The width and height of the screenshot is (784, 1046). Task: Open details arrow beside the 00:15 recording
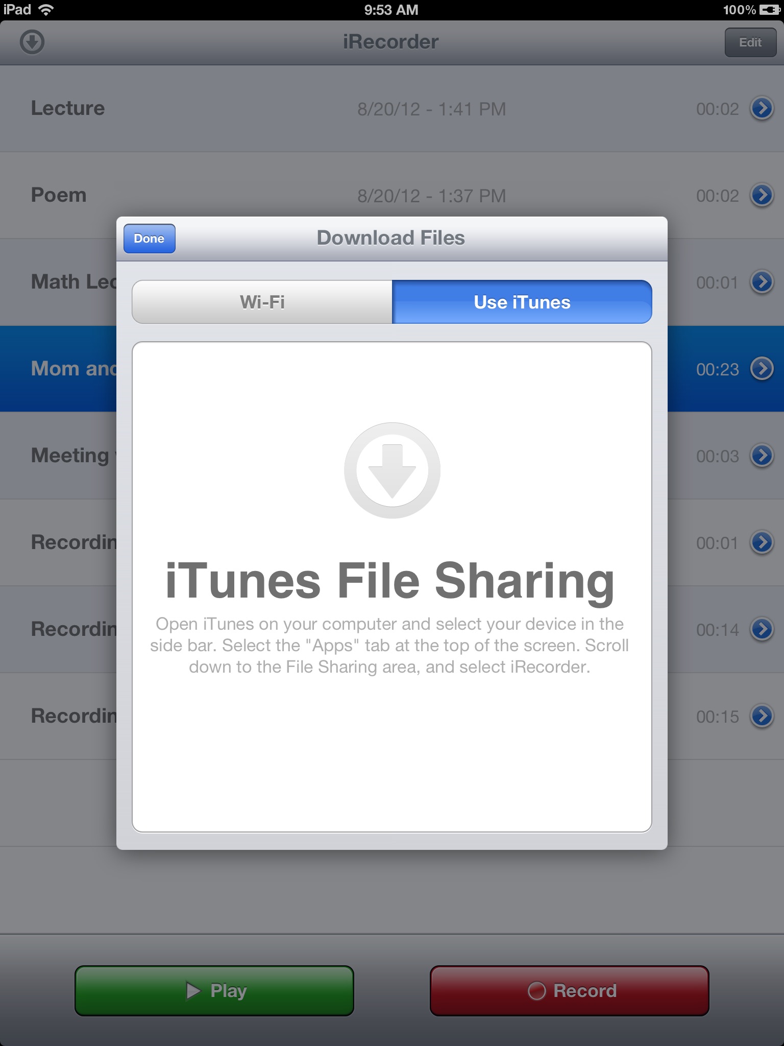pos(762,716)
